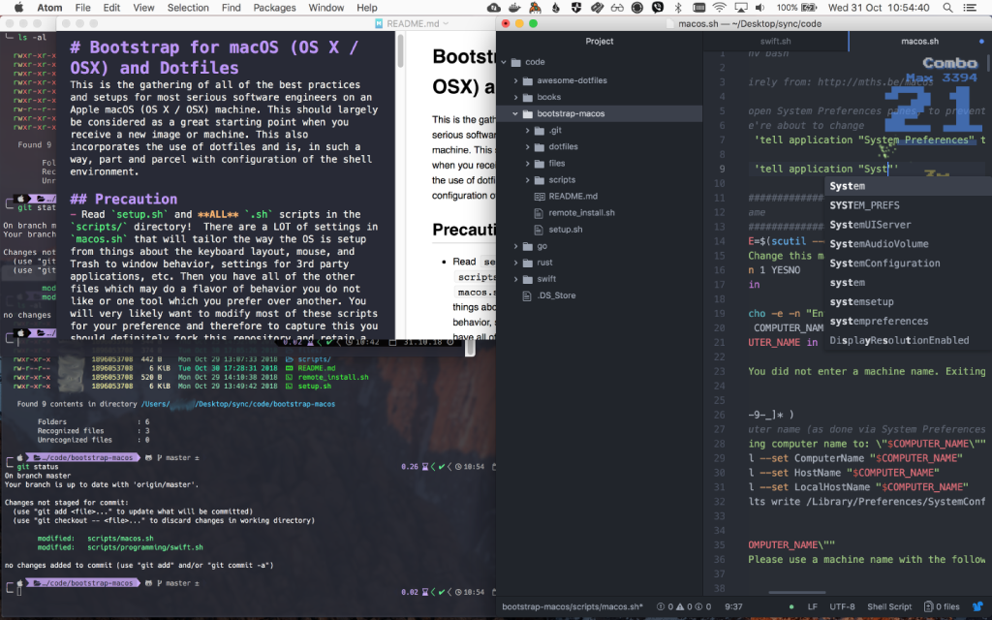
Task: Choose systemsetup autocomplete suggestion
Action: pyautogui.click(x=908, y=302)
